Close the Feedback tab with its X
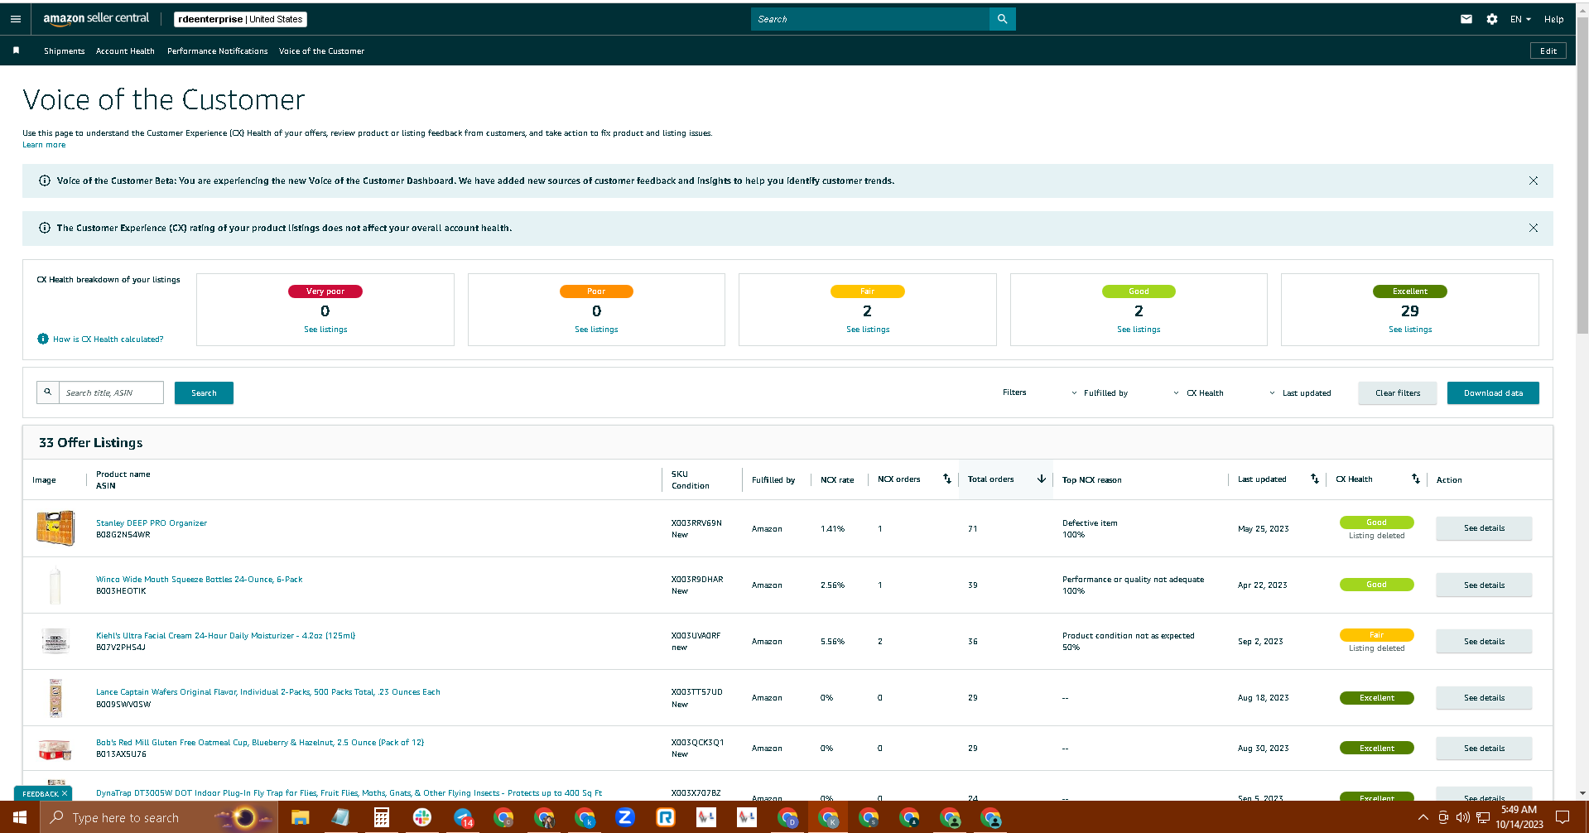Image resolution: width=1589 pixels, height=833 pixels. [65, 793]
